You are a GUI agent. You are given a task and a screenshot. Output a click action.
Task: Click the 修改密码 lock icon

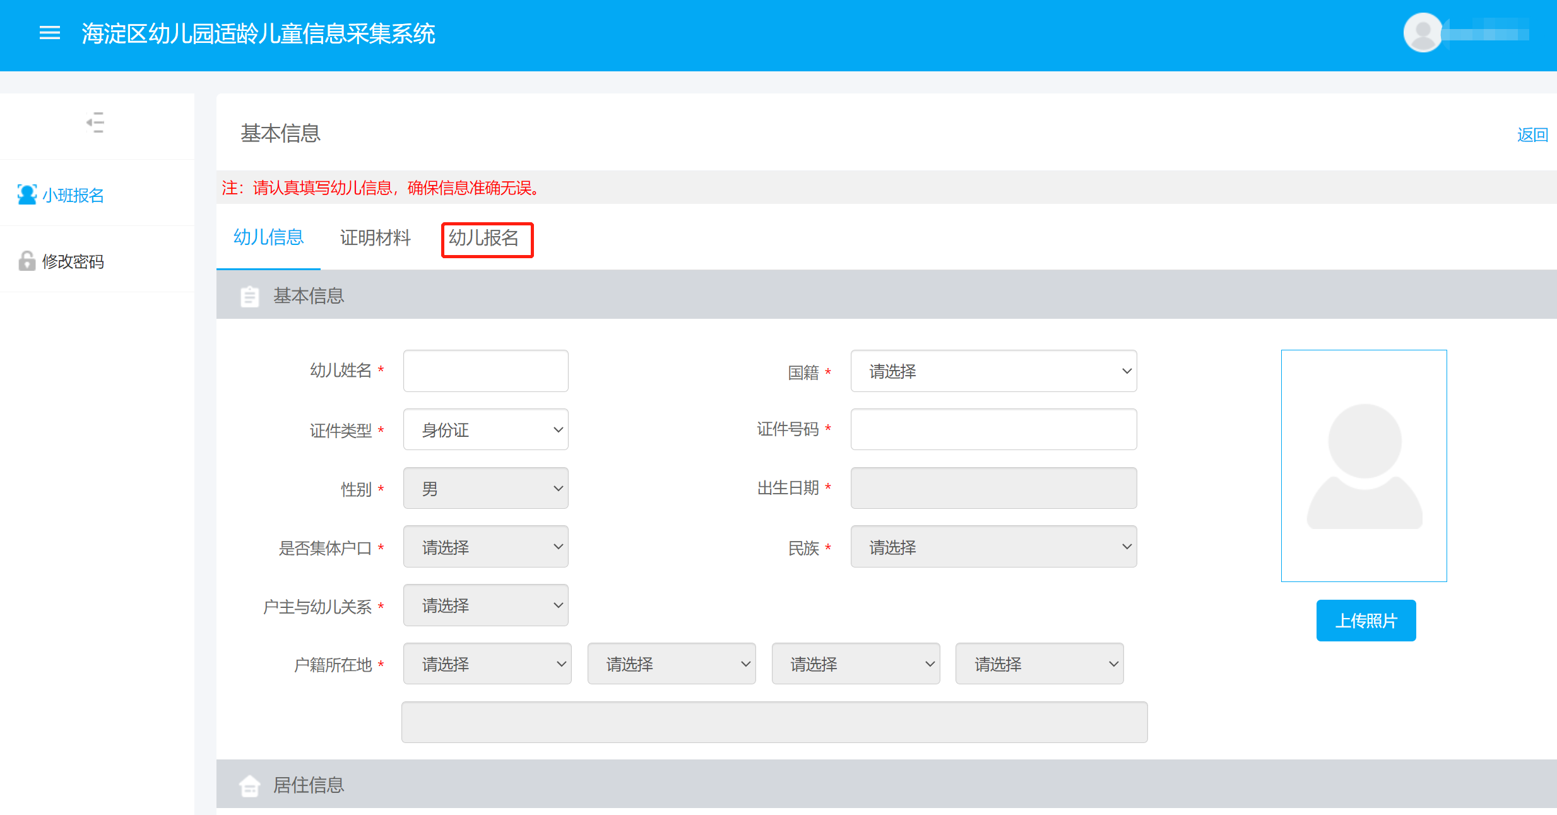[x=27, y=261]
